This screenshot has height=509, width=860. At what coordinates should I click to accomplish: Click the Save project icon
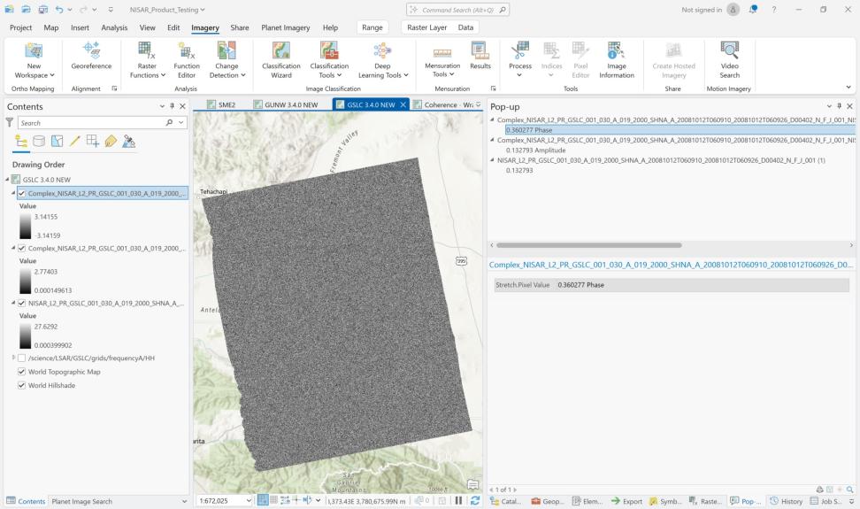coord(42,10)
